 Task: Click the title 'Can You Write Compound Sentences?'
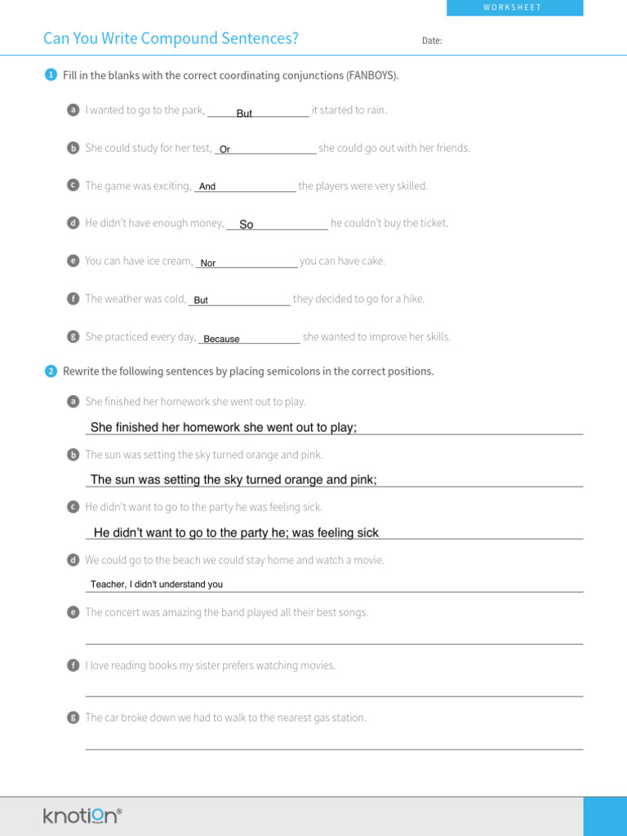pos(171,38)
